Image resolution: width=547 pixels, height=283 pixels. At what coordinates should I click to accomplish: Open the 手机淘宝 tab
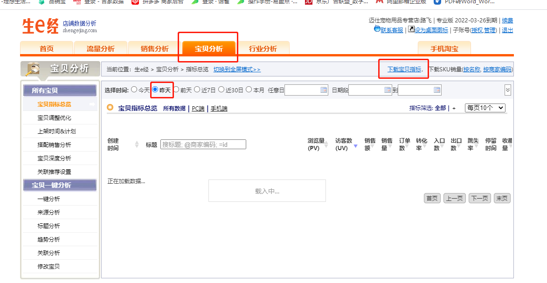coord(444,48)
